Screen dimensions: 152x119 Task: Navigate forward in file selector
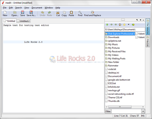click(116, 25)
